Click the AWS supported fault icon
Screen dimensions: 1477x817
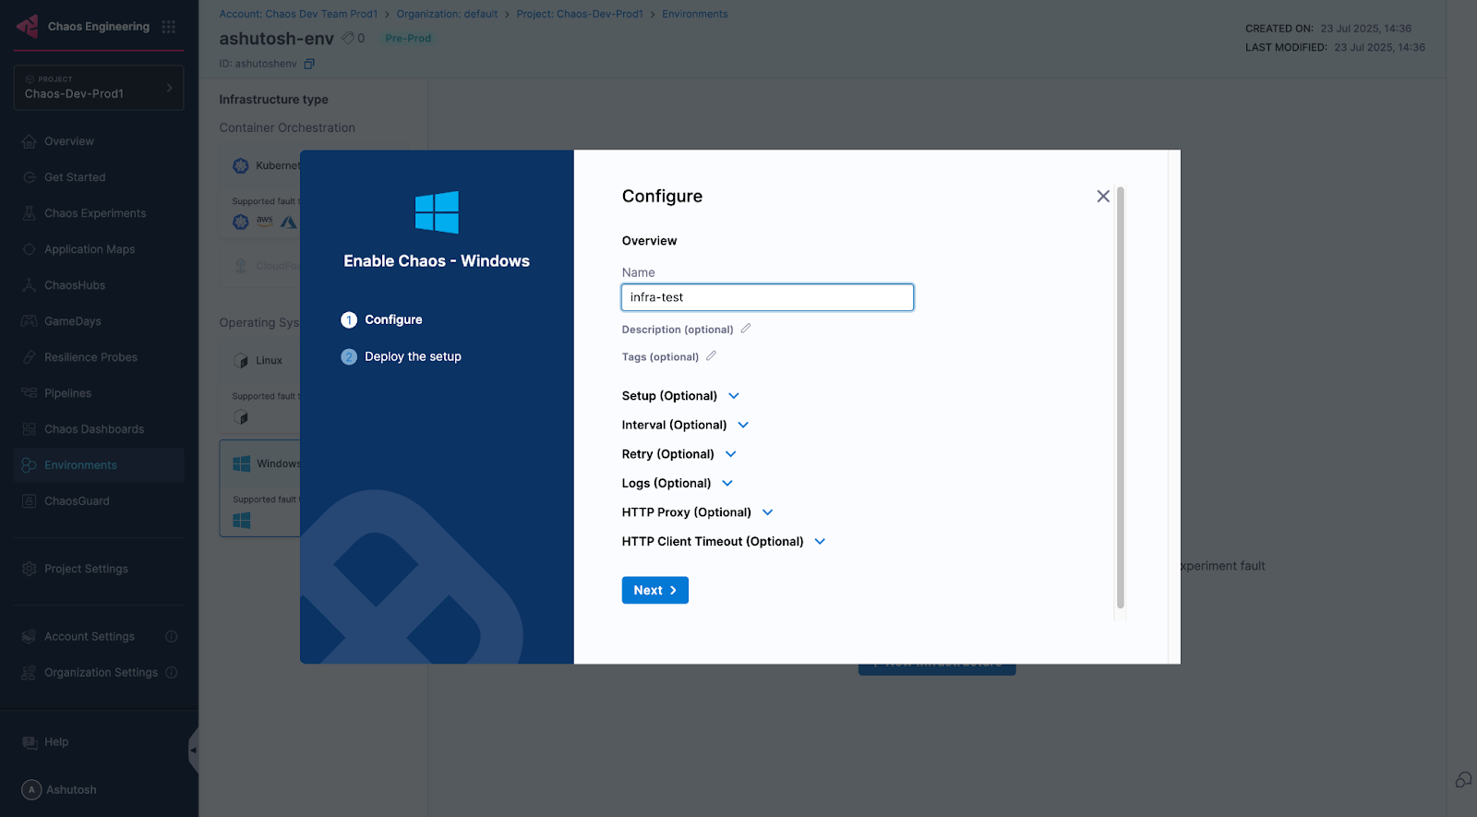tap(265, 222)
